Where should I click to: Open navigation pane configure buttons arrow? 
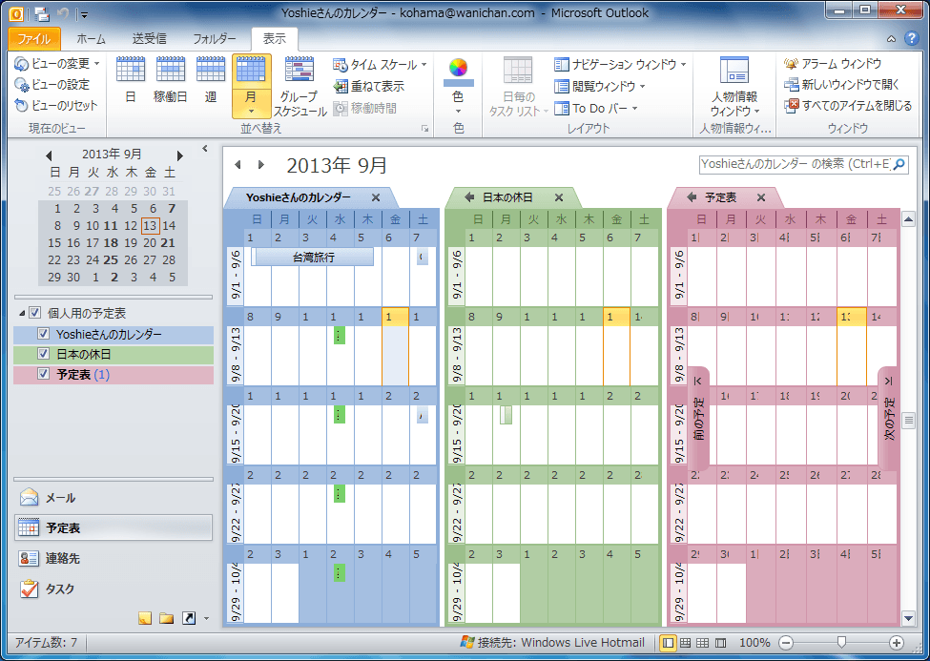click(206, 619)
